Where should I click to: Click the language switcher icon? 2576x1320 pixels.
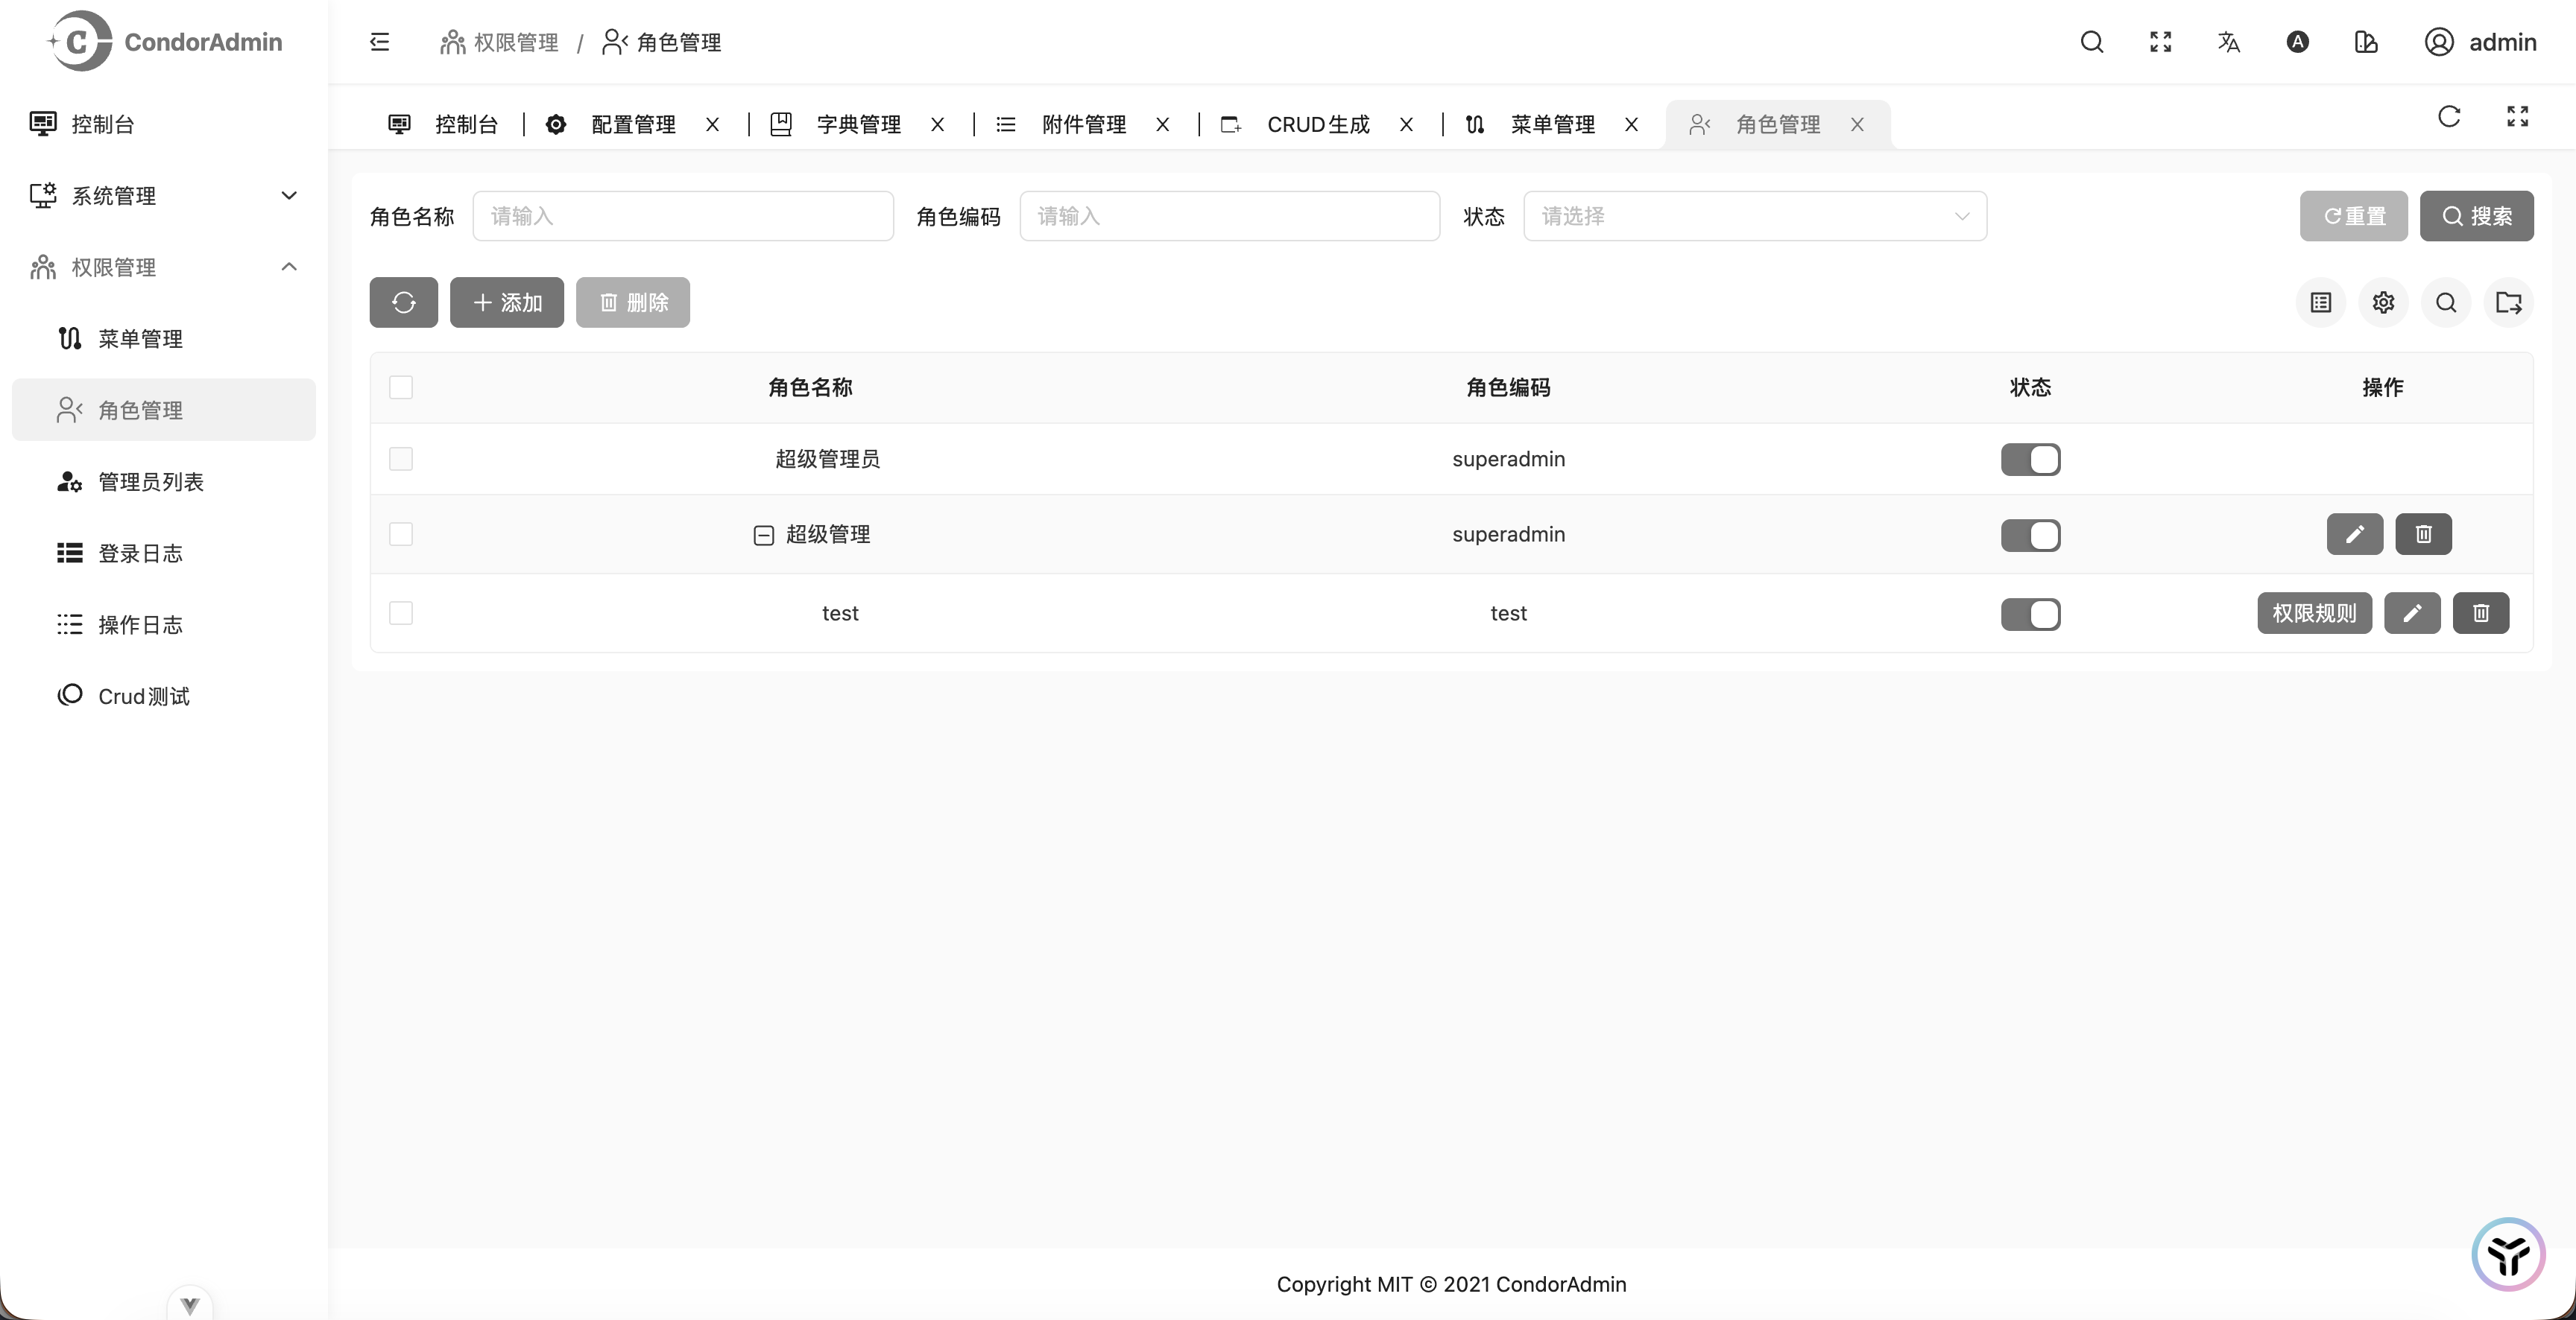click(2228, 42)
